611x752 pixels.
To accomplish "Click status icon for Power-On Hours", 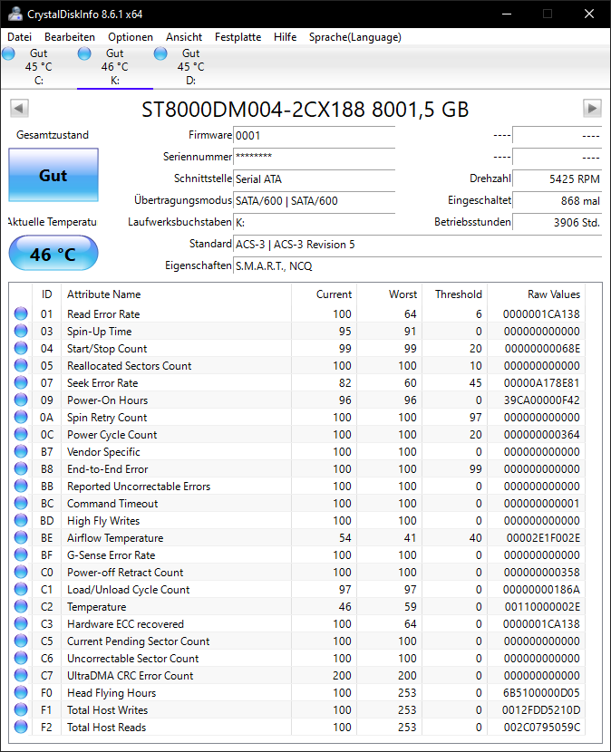I will tap(21, 400).
